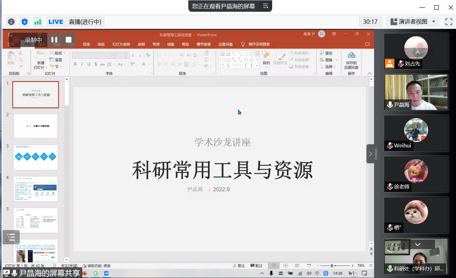Select slide 3 thumbnail
The height and width of the screenshot is (278, 456).
[36, 157]
